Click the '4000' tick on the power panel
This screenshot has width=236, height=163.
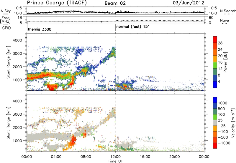pos(17,40)
